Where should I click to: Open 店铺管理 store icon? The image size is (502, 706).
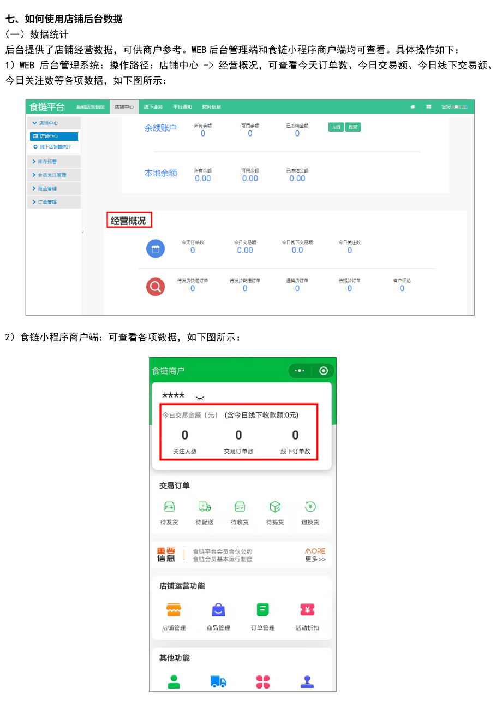pos(174,610)
